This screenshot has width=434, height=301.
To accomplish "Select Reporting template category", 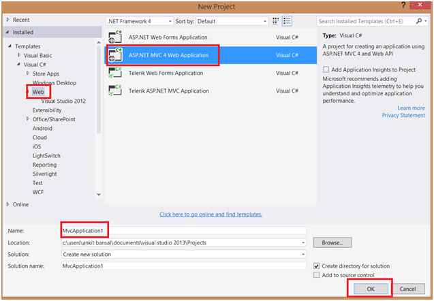I will tap(44, 165).
